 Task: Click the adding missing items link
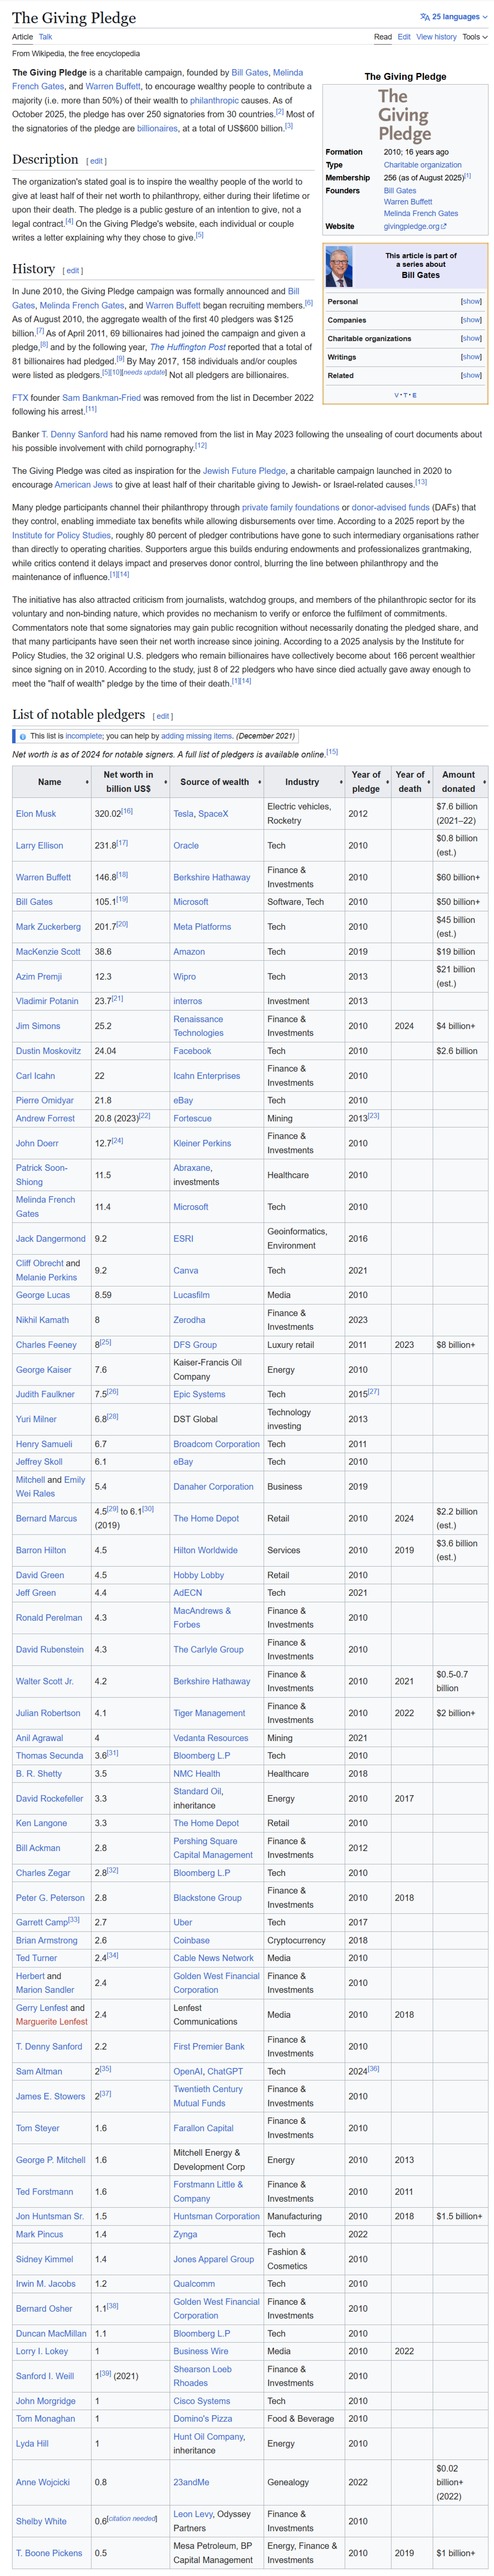pyautogui.click(x=197, y=736)
